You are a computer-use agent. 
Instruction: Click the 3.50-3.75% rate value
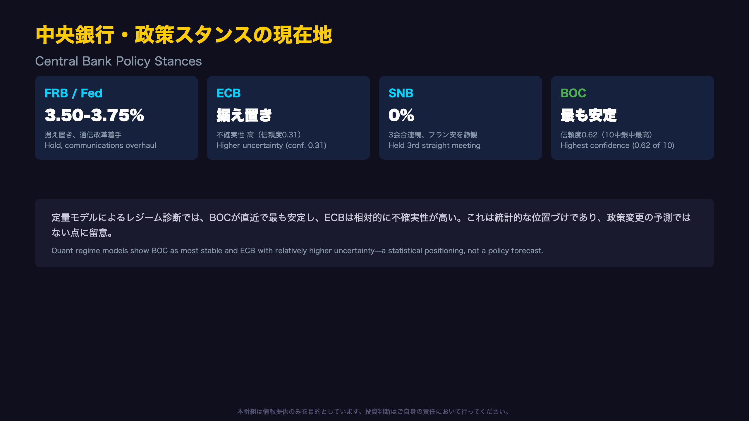[x=94, y=115]
